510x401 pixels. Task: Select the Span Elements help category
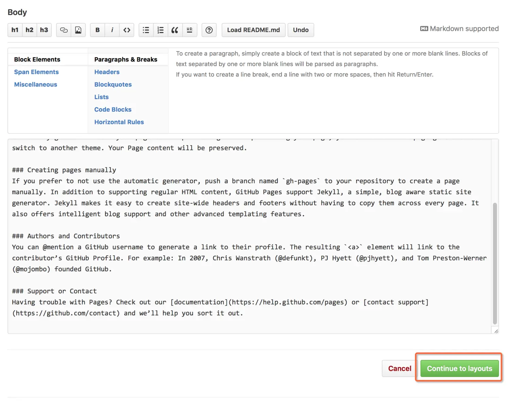[x=36, y=72]
